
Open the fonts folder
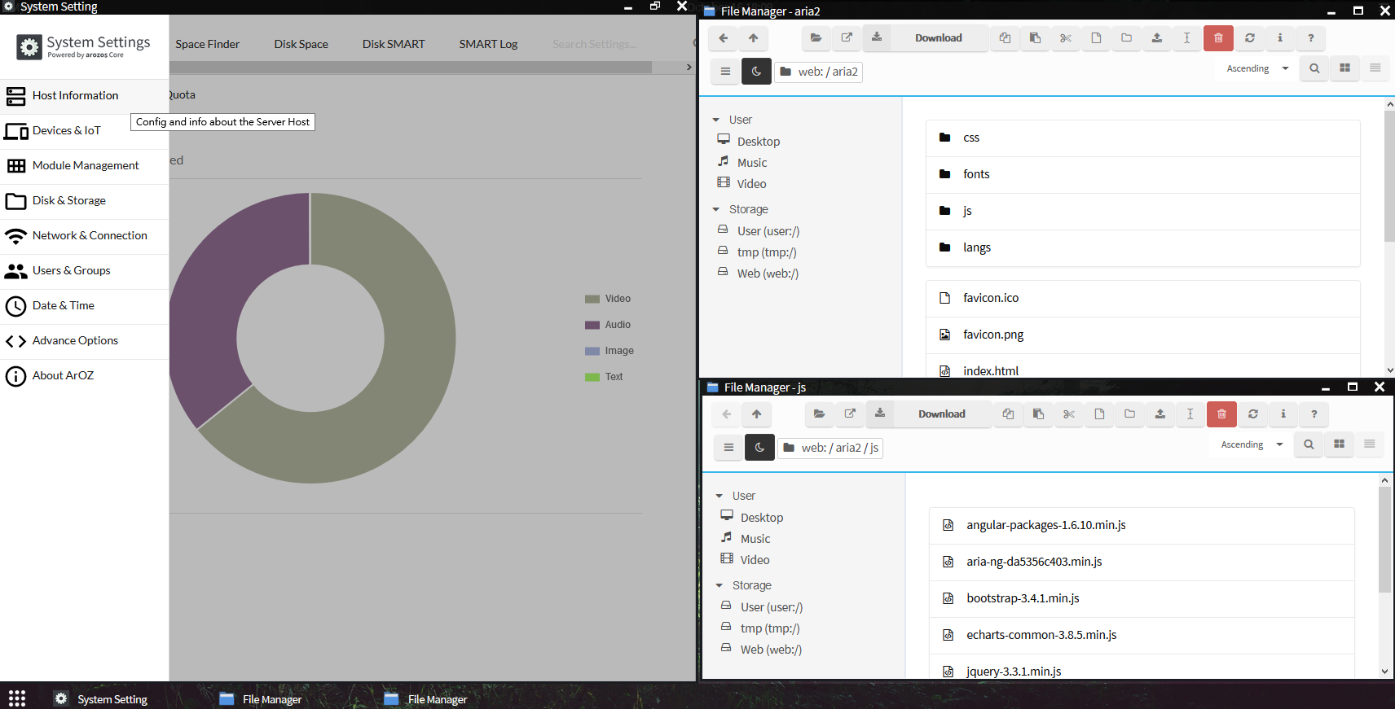(976, 174)
